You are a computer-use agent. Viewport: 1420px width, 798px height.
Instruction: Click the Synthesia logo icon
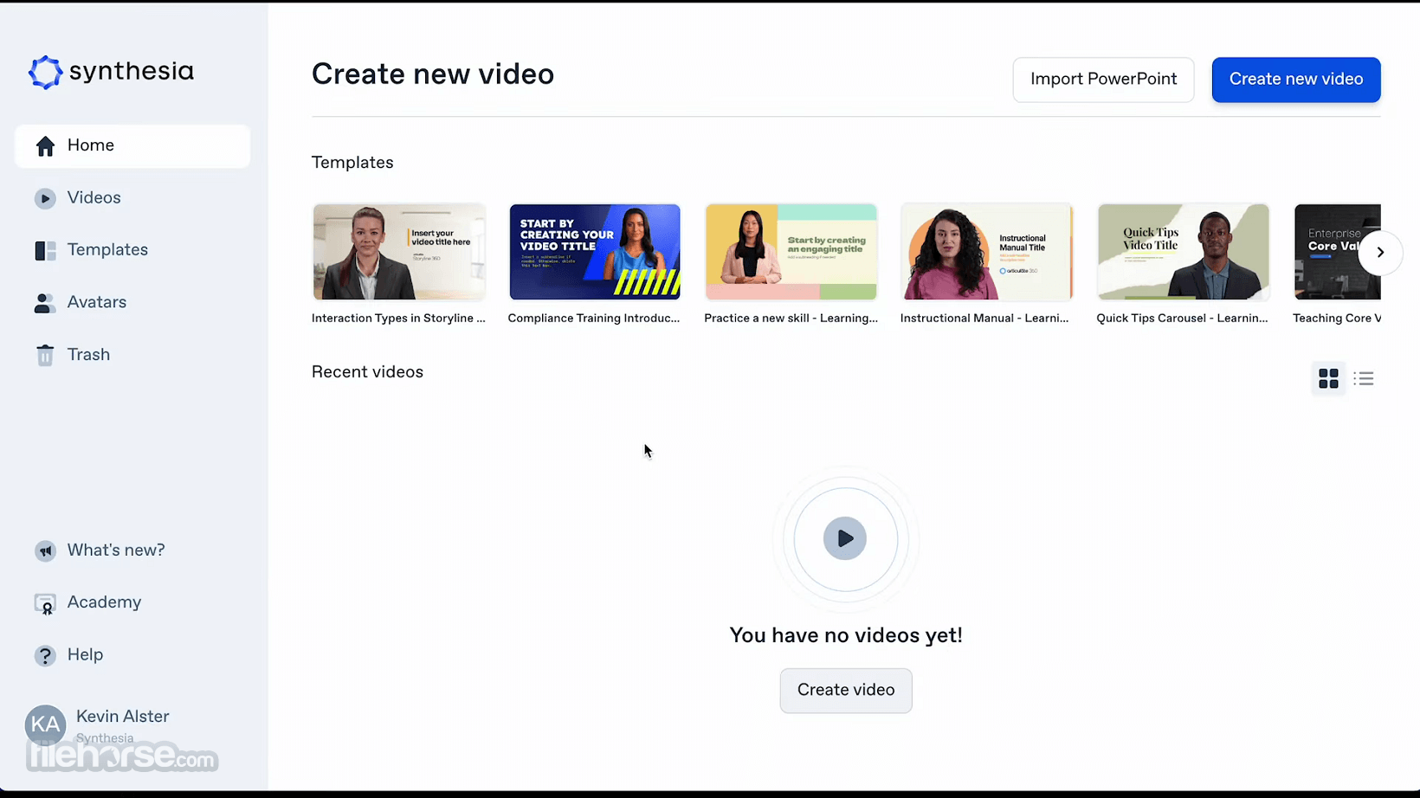45,73
